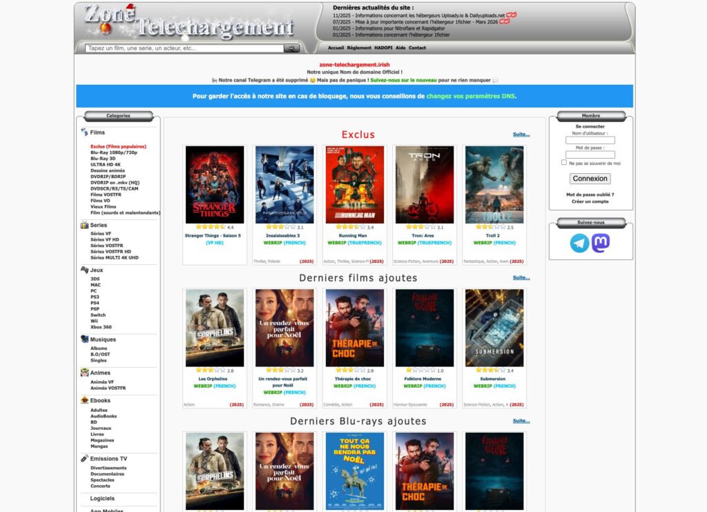Click the 11/2025 Uploady.io news item

point(419,15)
